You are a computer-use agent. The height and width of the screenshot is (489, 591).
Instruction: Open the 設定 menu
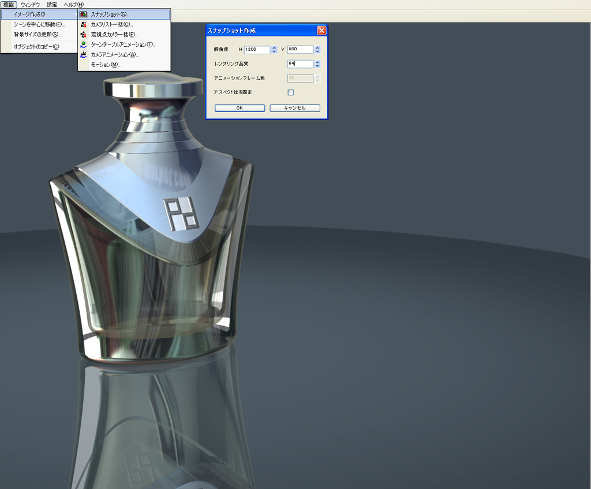click(52, 4)
